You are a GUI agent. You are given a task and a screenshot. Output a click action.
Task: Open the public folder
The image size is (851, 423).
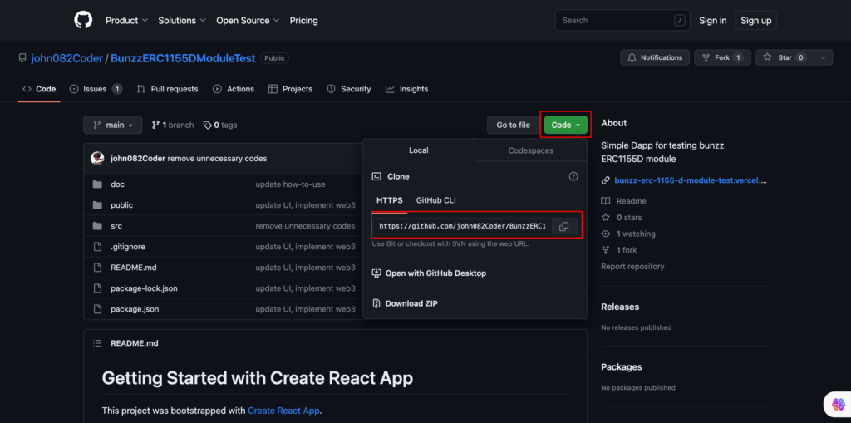(121, 205)
